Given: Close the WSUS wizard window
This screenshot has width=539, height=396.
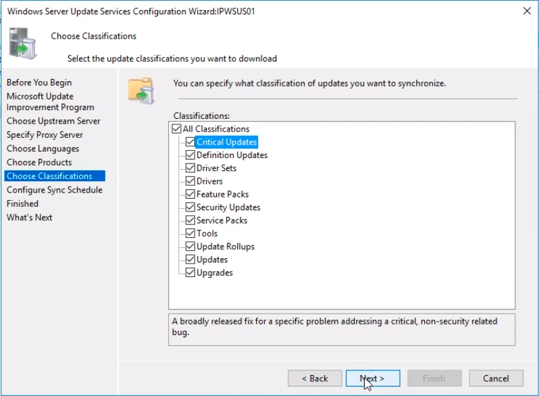Looking at the screenshot, I should point(527,11).
